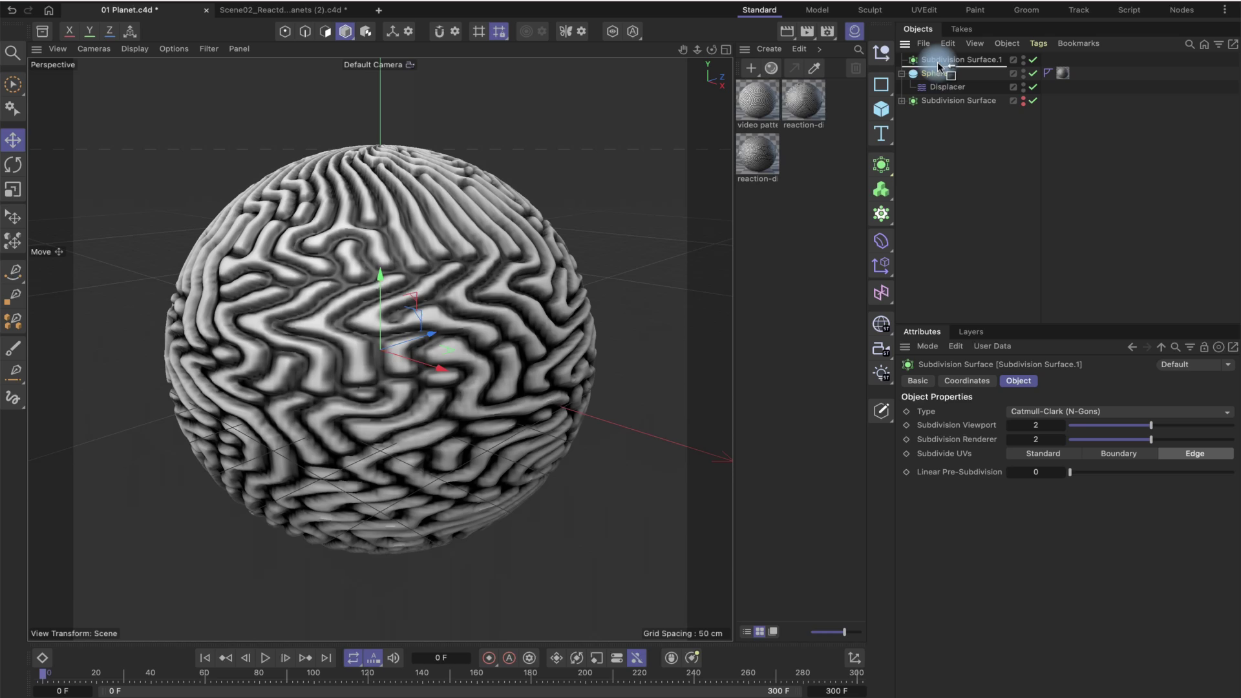Select the Rotate tool in left toolbar

pos(13,165)
